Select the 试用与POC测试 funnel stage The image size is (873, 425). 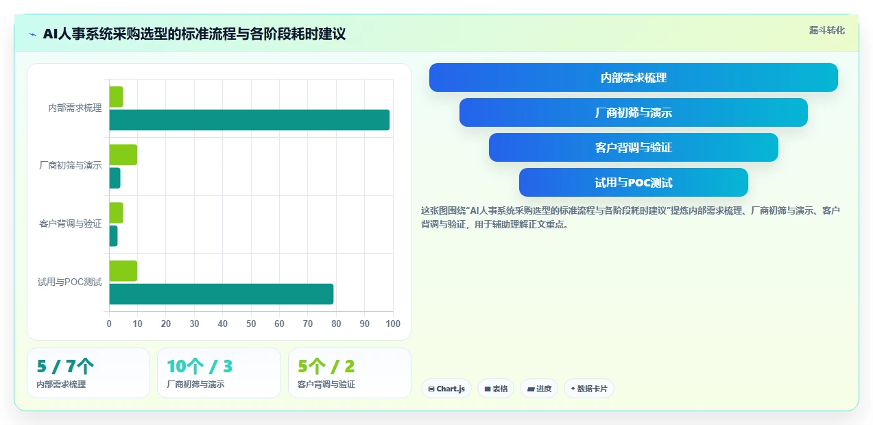click(633, 182)
